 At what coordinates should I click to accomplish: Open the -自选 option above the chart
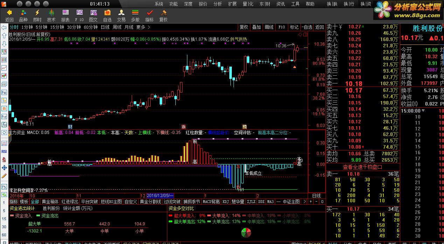tap(306, 27)
